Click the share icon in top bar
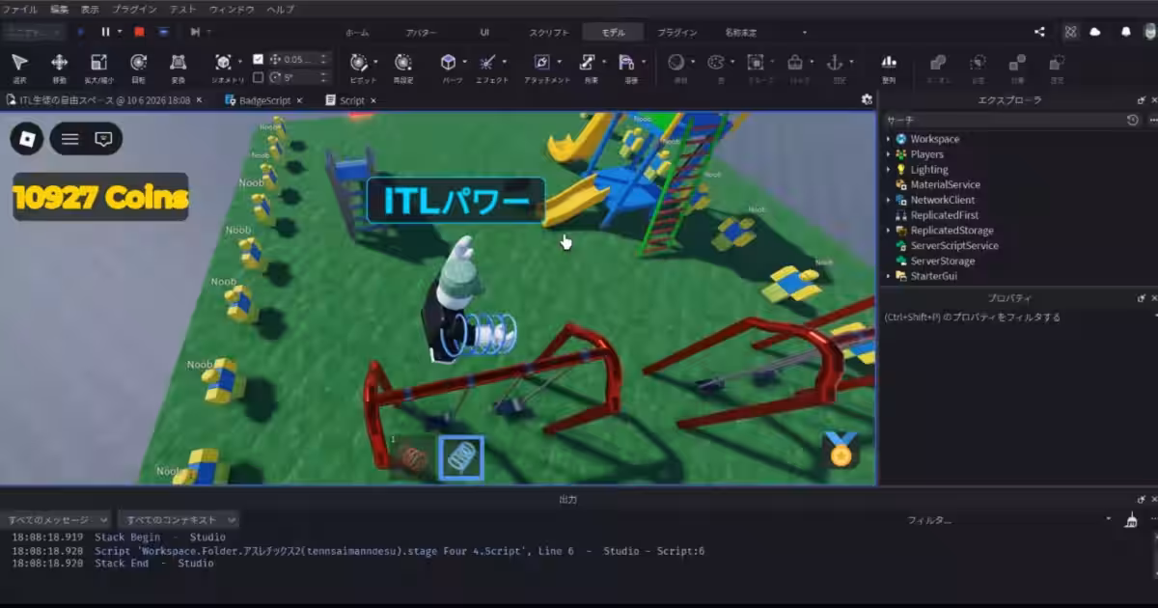This screenshot has width=1158, height=608. [x=1039, y=32]
